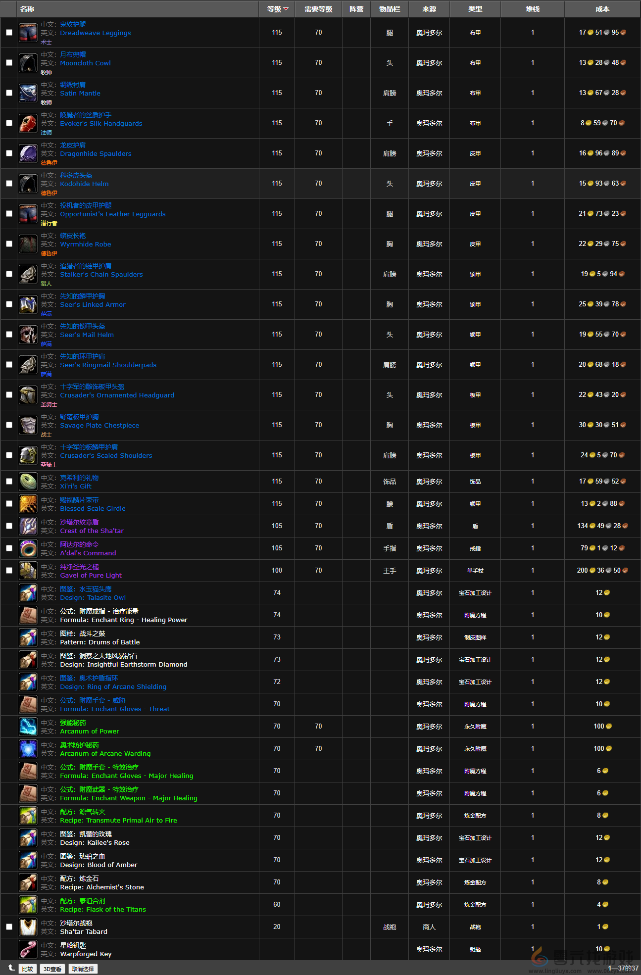Click the 3D查看 button

click(x=52, y=969)
